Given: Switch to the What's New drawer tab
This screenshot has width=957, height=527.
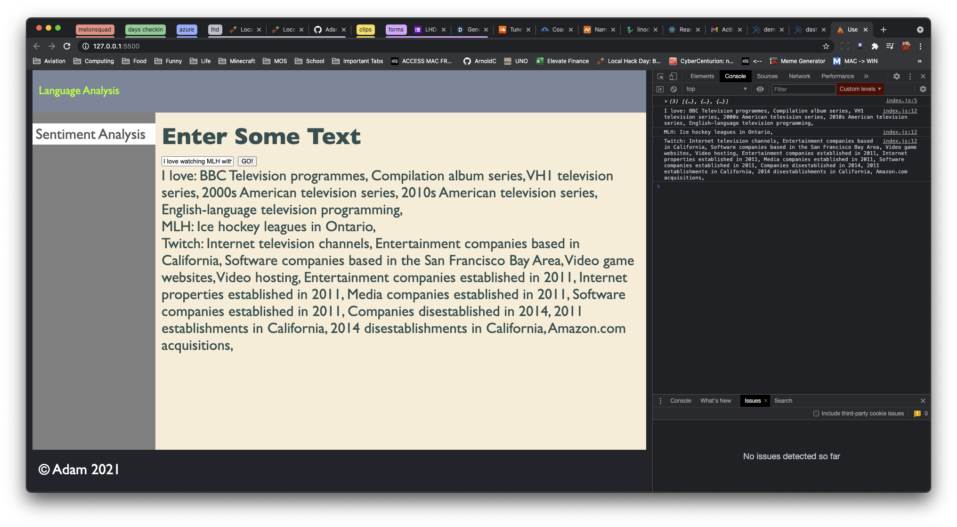Looking at the screenshot, I should (x=715, y=401).
